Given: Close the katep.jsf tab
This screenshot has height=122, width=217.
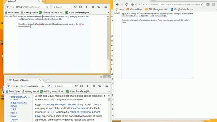Looking at the screenshot, I should click(39, 1).
